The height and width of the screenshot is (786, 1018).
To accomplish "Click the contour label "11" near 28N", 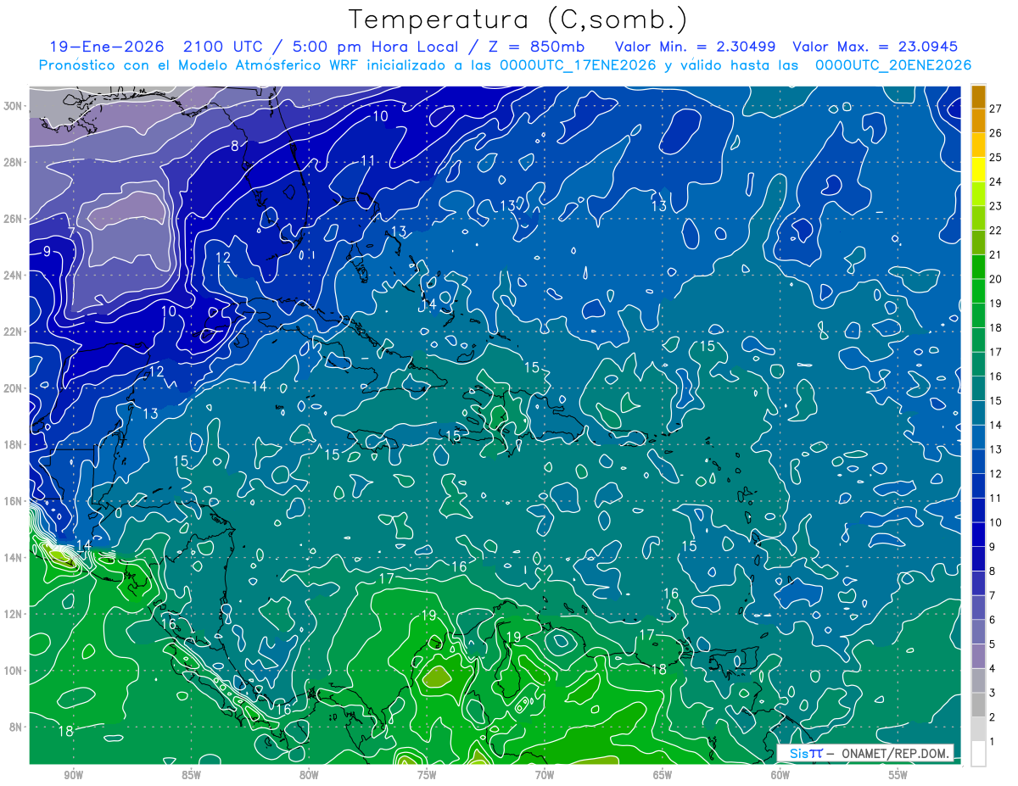I will [368, 160].
